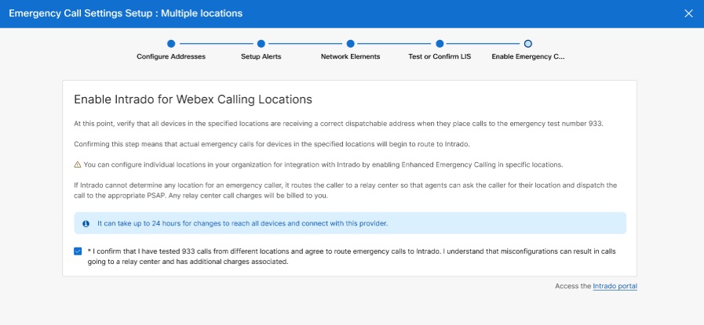The height and width of the screenshot is (325, 704).
Task: Click the 'I confirm that I have tested' statement
Action: click(352, 256)
